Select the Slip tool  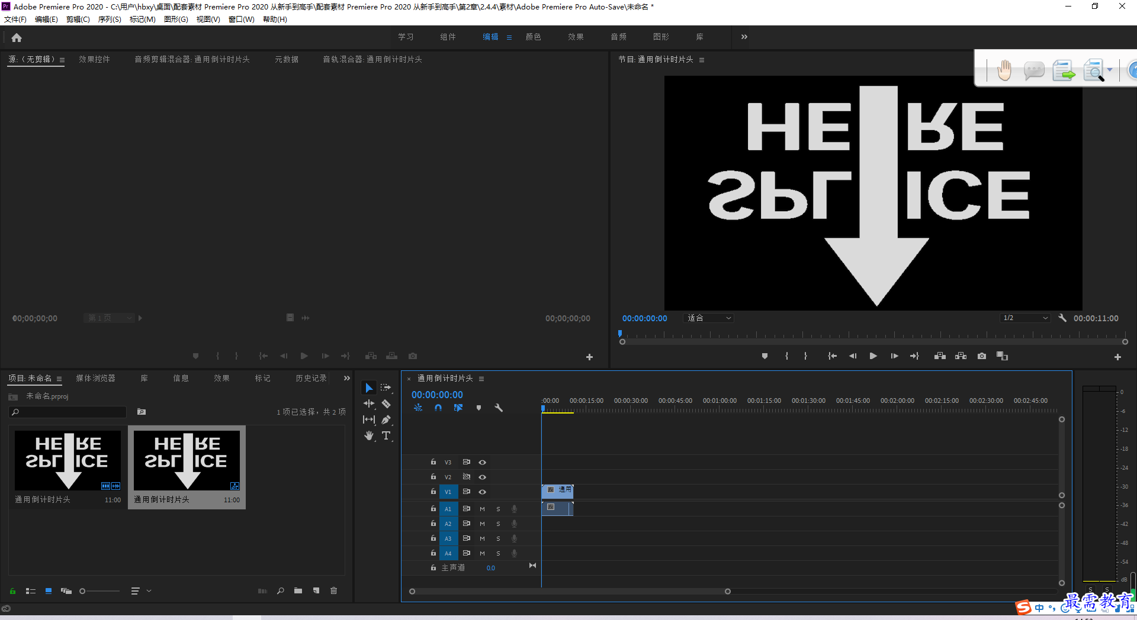[x=369, y=419]
